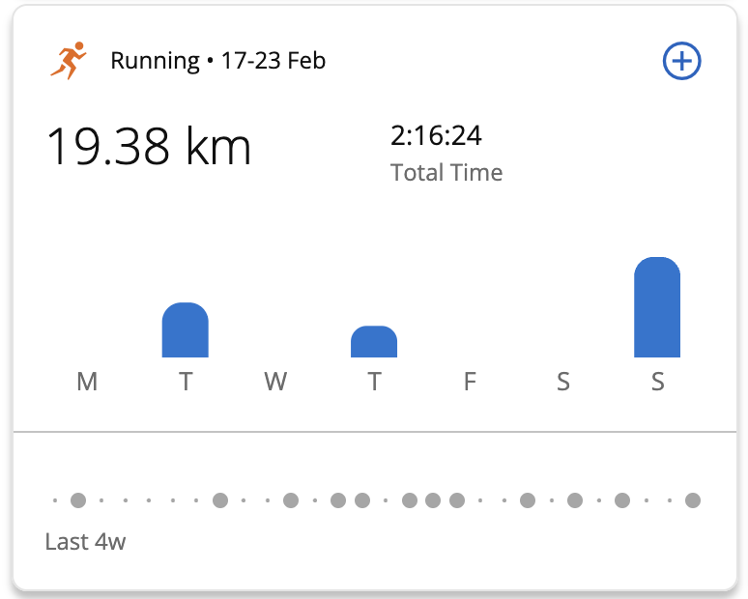The height and width of the screenshot is (599, 748).
Task: Click the final S label under tallest bar
Action: tap(657, 382)
